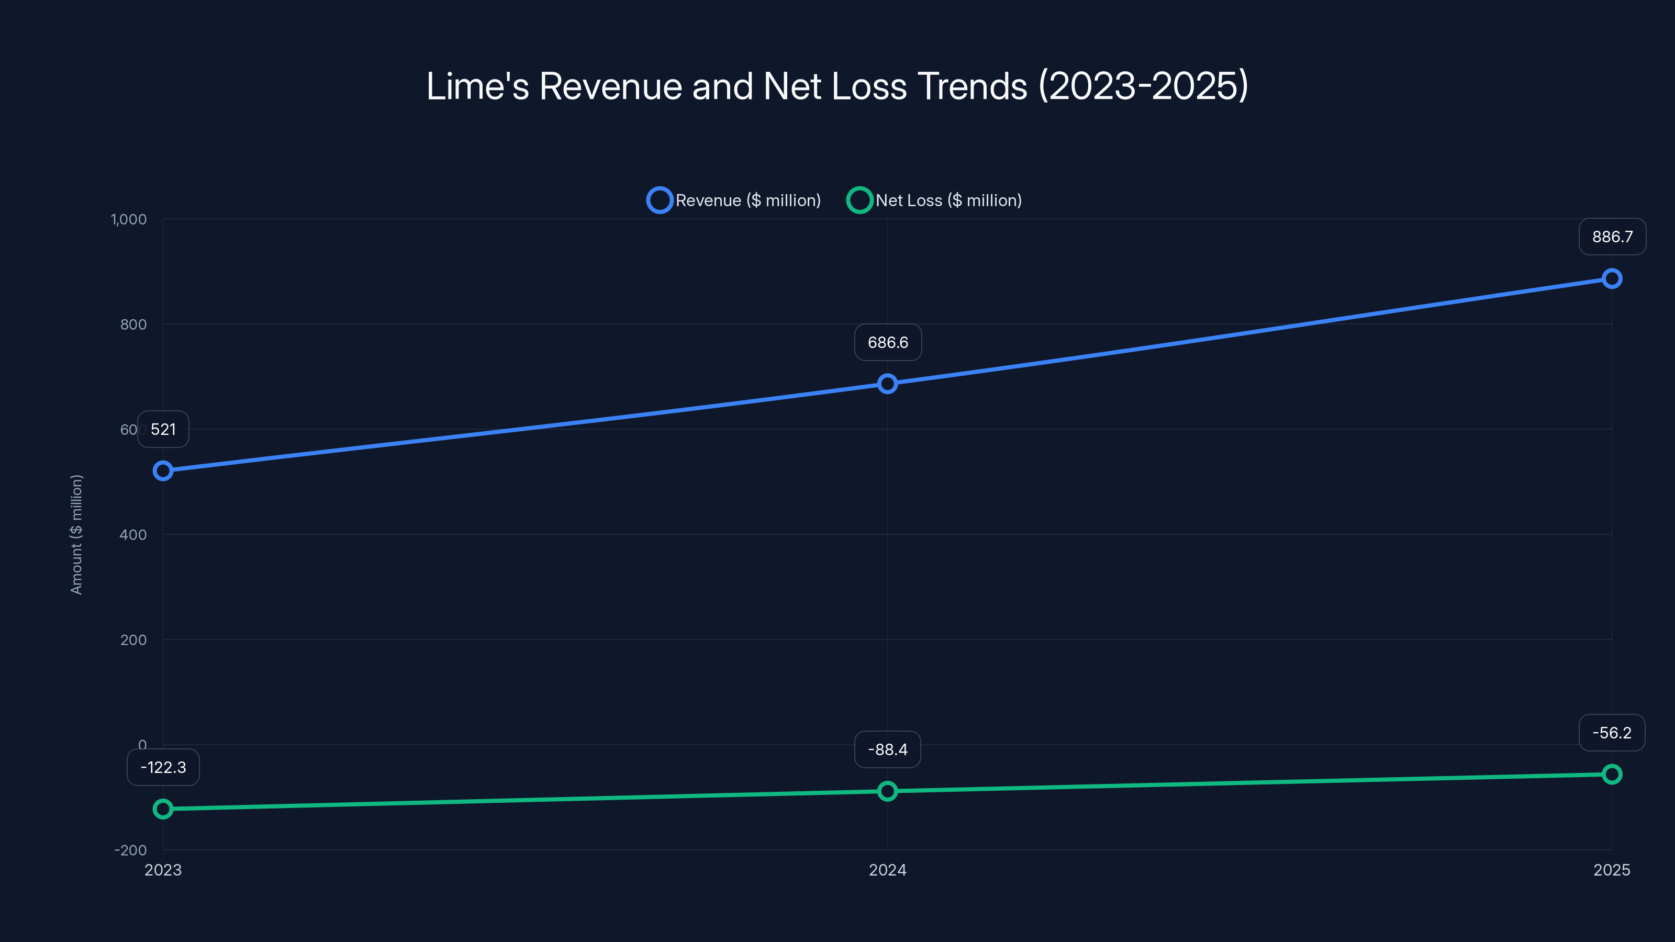Click the Amount ($ million) axis title

tap(77, 534)
